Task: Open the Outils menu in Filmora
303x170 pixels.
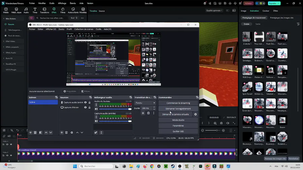Action: (x=52, y=3)
